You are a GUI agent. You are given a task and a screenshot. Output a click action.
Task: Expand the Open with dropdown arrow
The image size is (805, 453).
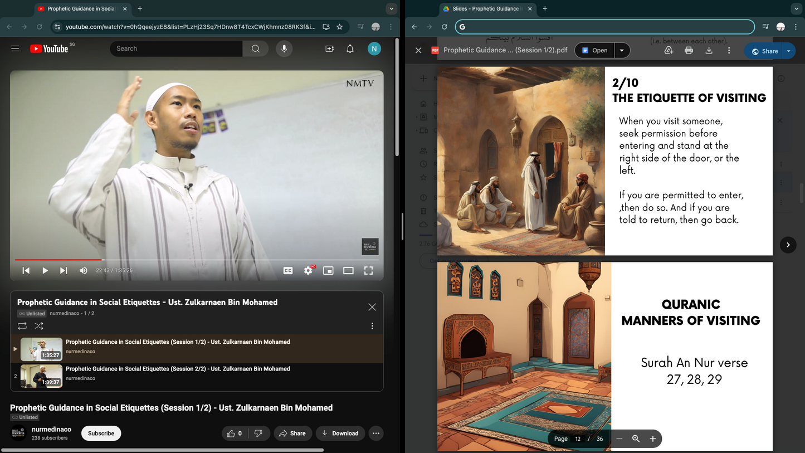[622, 50]
